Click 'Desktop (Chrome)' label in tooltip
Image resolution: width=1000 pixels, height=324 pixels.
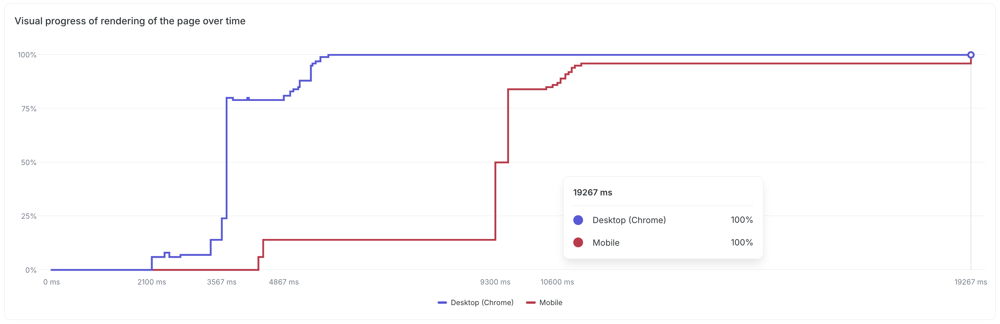629,220
